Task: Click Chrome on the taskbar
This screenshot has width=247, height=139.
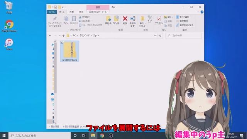Action: [x=102, y=136]
